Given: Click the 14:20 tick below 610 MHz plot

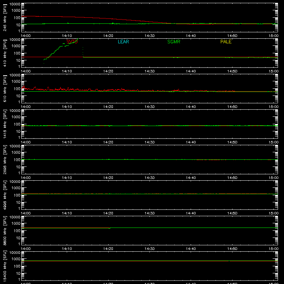Looking at the screenshot, I should coord(108,107).
